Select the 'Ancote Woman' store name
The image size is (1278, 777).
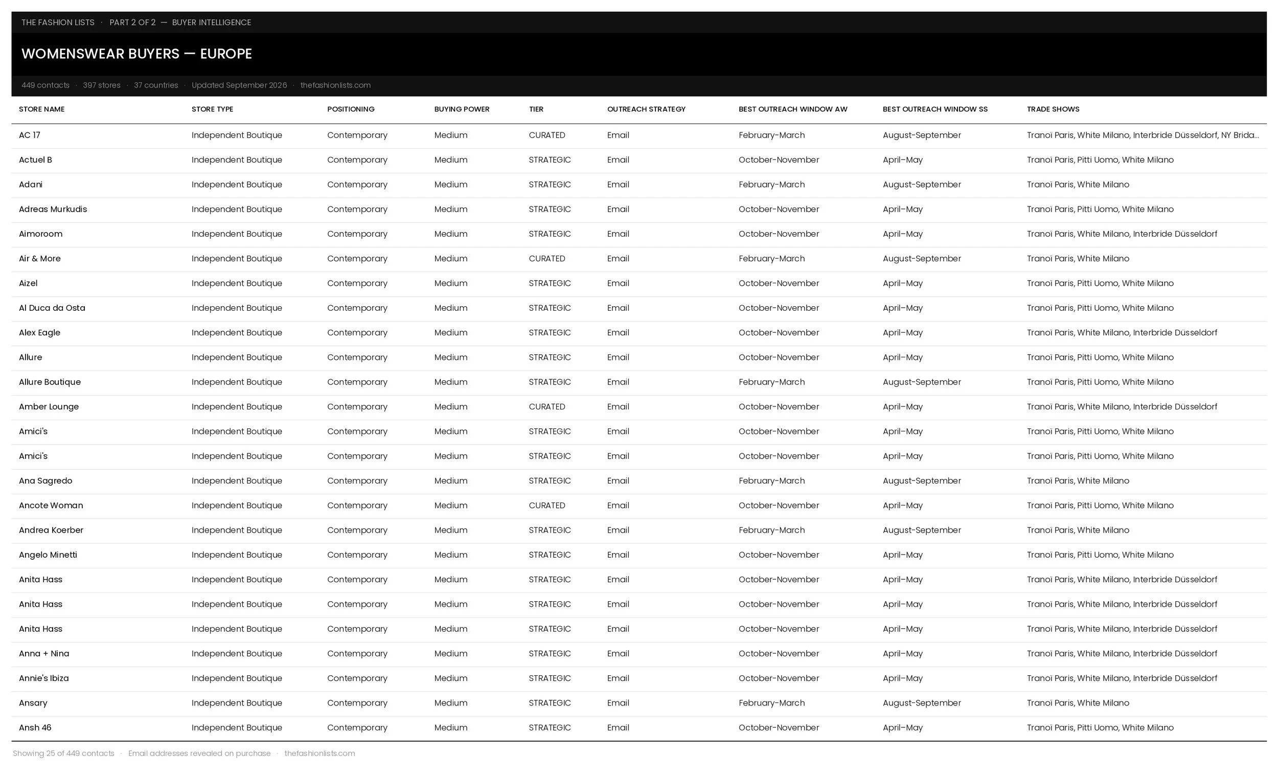pyautogui.click(x=51, y=505)
